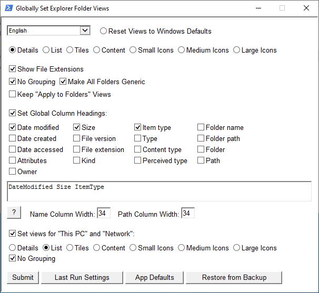Viewport: 319px width, 293px height.
Task: Select Reset Views to Windows Defaults
Action: (x=103, y=31)
